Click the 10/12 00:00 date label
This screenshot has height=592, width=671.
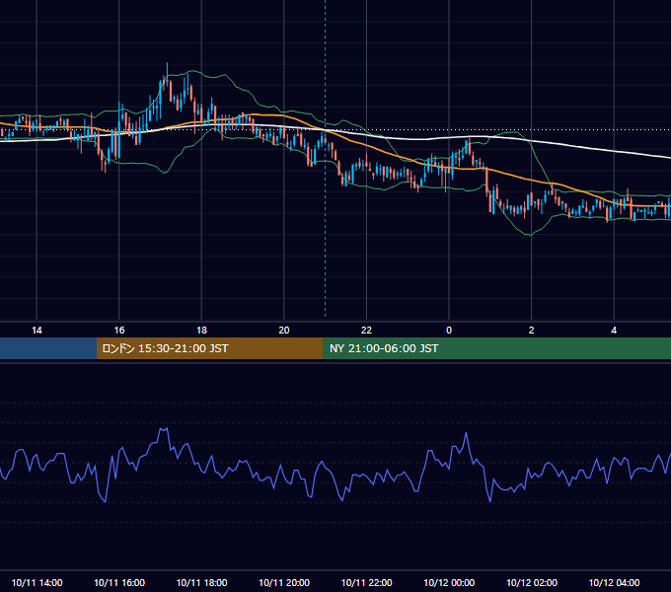(x=449, y=582)
